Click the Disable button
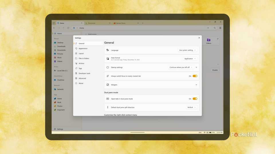The image size is (275, 154). click(215, 70)
